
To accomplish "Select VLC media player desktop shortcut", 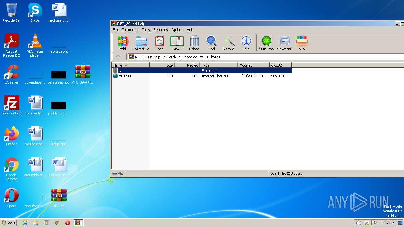I will [35, 45].
